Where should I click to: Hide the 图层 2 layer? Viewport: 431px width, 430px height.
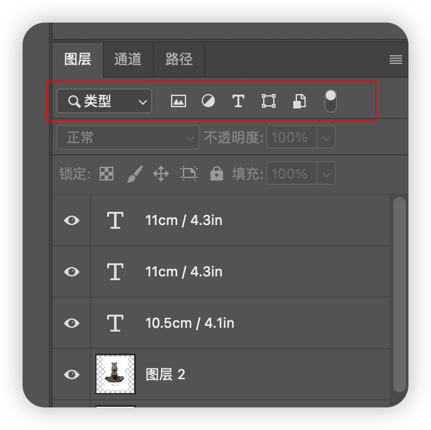point(72,374)
